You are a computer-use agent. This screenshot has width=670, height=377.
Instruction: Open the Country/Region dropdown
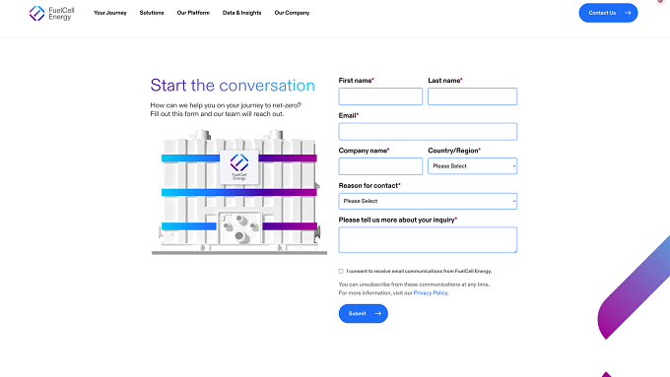tap(472, 166)
